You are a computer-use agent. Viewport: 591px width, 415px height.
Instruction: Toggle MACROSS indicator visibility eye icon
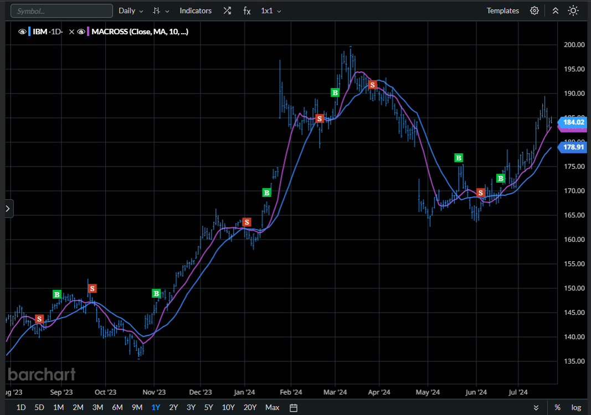point(81,32)
